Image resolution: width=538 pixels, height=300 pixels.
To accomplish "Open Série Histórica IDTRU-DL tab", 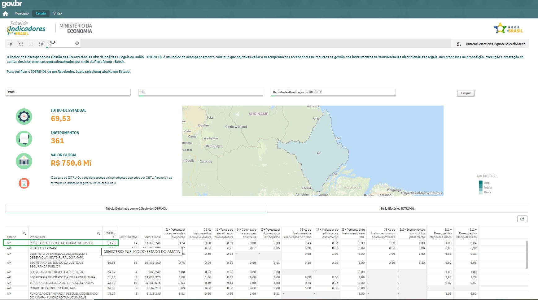I will pos(397,209).
